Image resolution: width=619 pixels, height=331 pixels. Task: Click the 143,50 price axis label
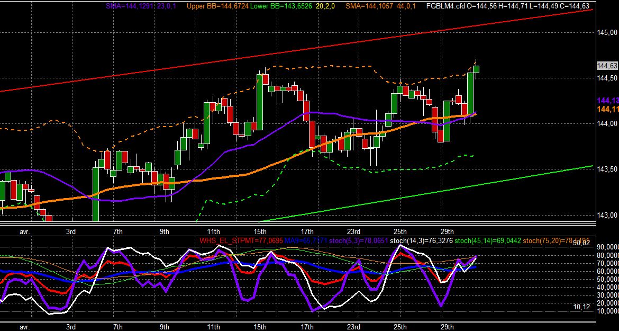click(x=607, y=169)
